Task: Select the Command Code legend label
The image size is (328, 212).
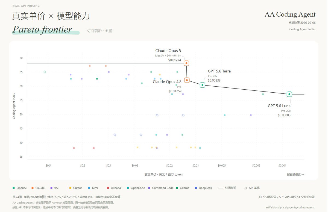Action: pyautogui.click(x=163, y=188)
